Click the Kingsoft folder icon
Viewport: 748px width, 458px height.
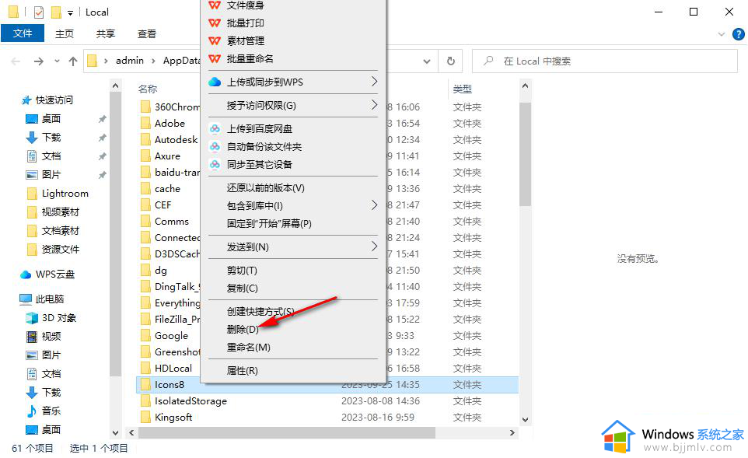click(x=145, y=417)
